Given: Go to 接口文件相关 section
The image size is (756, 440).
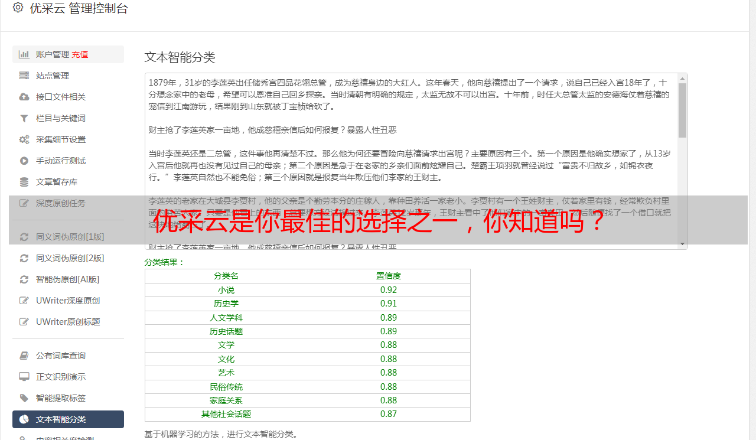Looking at the screenshot, I should 68,97.
